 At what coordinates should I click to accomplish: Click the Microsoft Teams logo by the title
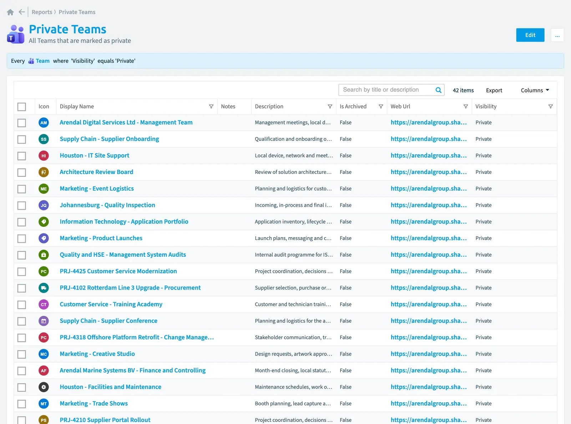[x=16, y=34]
